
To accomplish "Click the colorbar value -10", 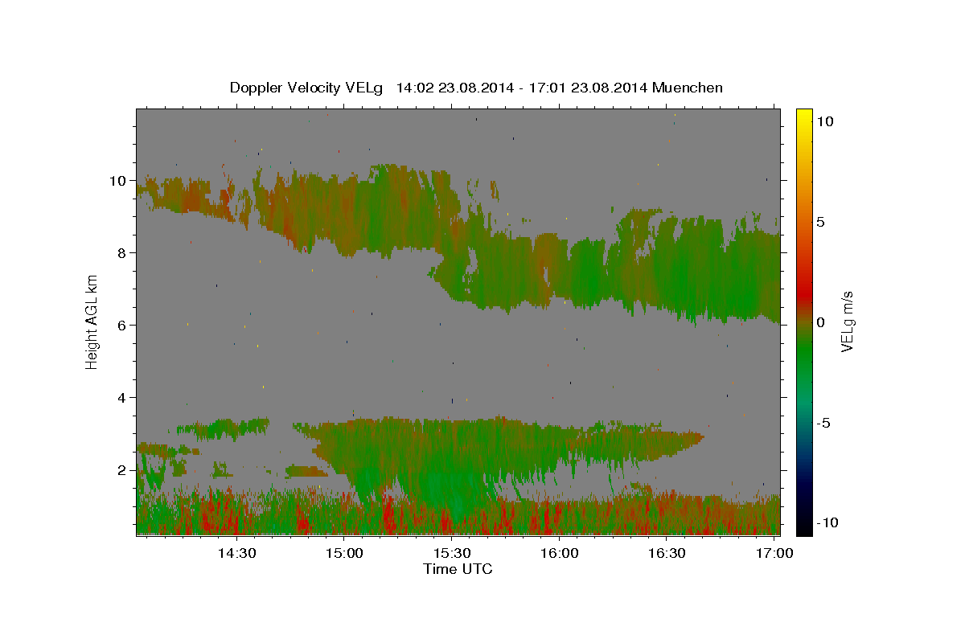I will click(826, 522).
